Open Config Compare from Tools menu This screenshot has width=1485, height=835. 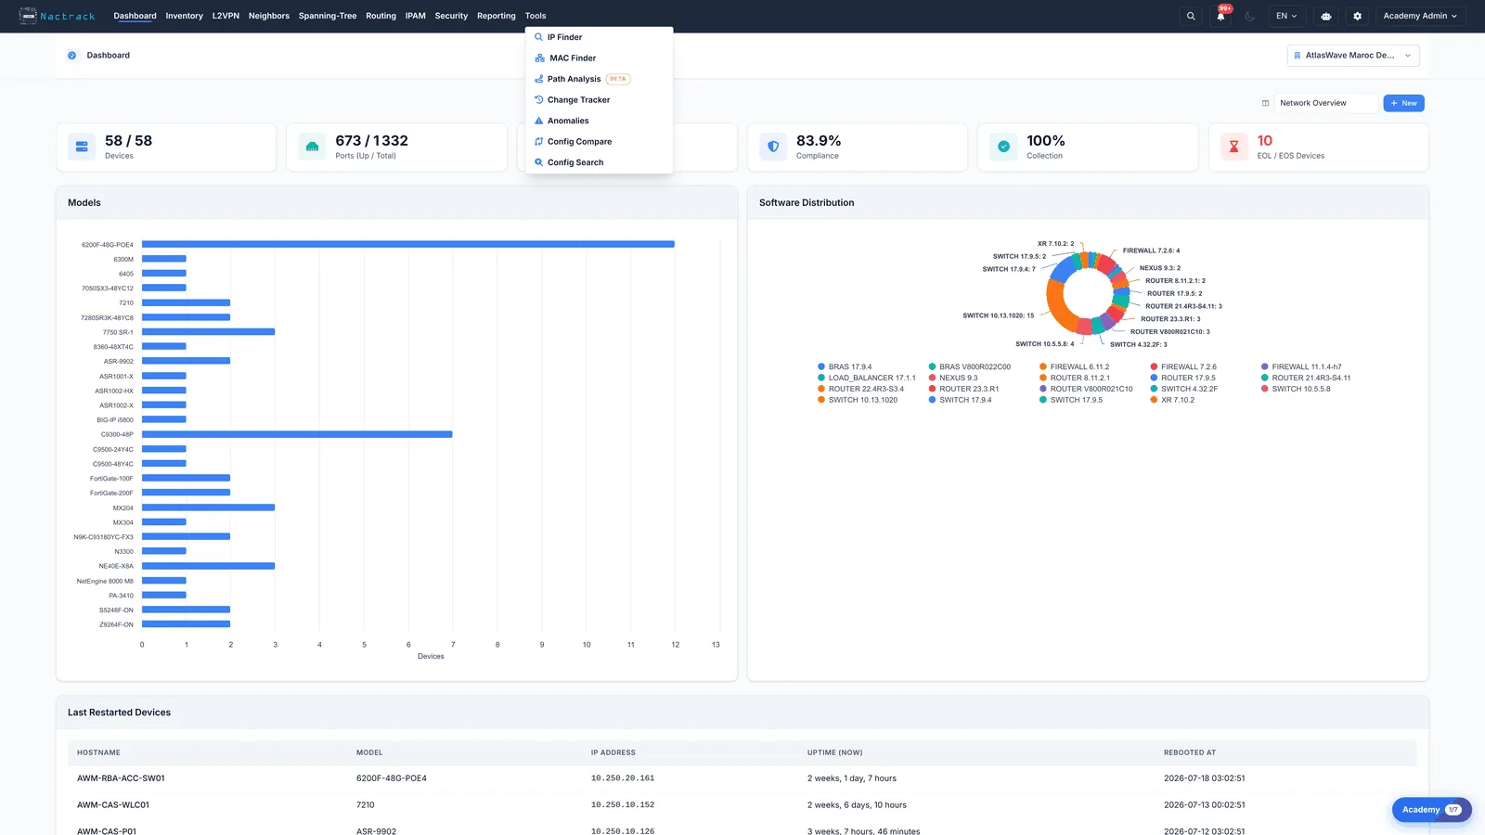[x=599, y=142]
